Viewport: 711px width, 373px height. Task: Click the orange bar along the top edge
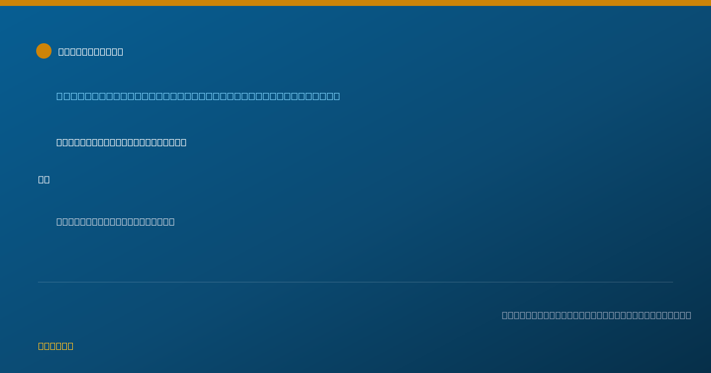coord(355,3)
